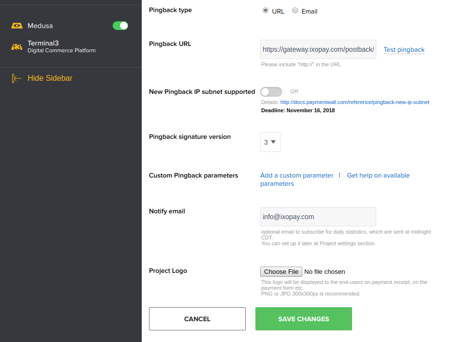
Task: Disable the Medusa green toggle switch
Action: pos(120,26)
